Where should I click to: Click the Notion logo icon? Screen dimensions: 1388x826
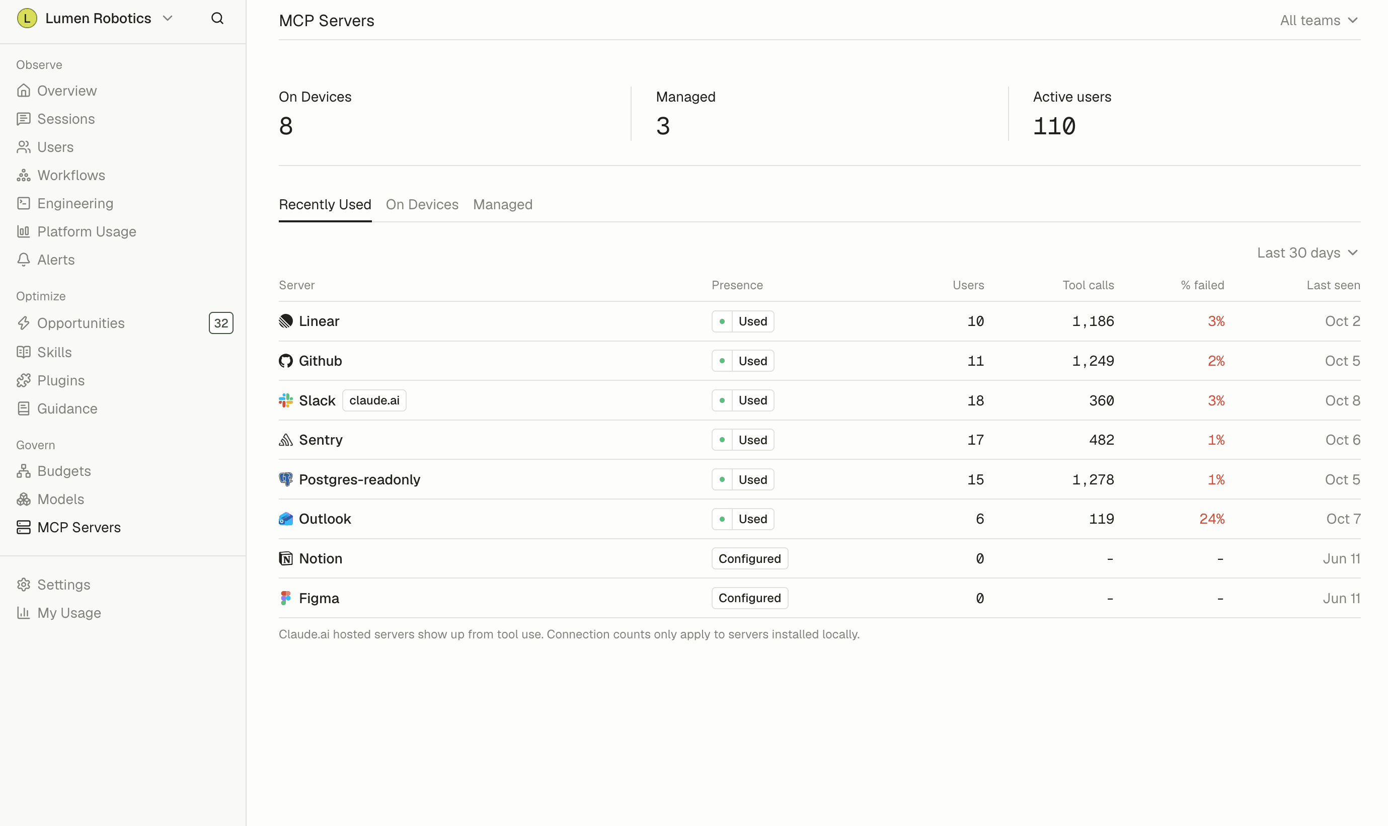click(x=286, y=558)
